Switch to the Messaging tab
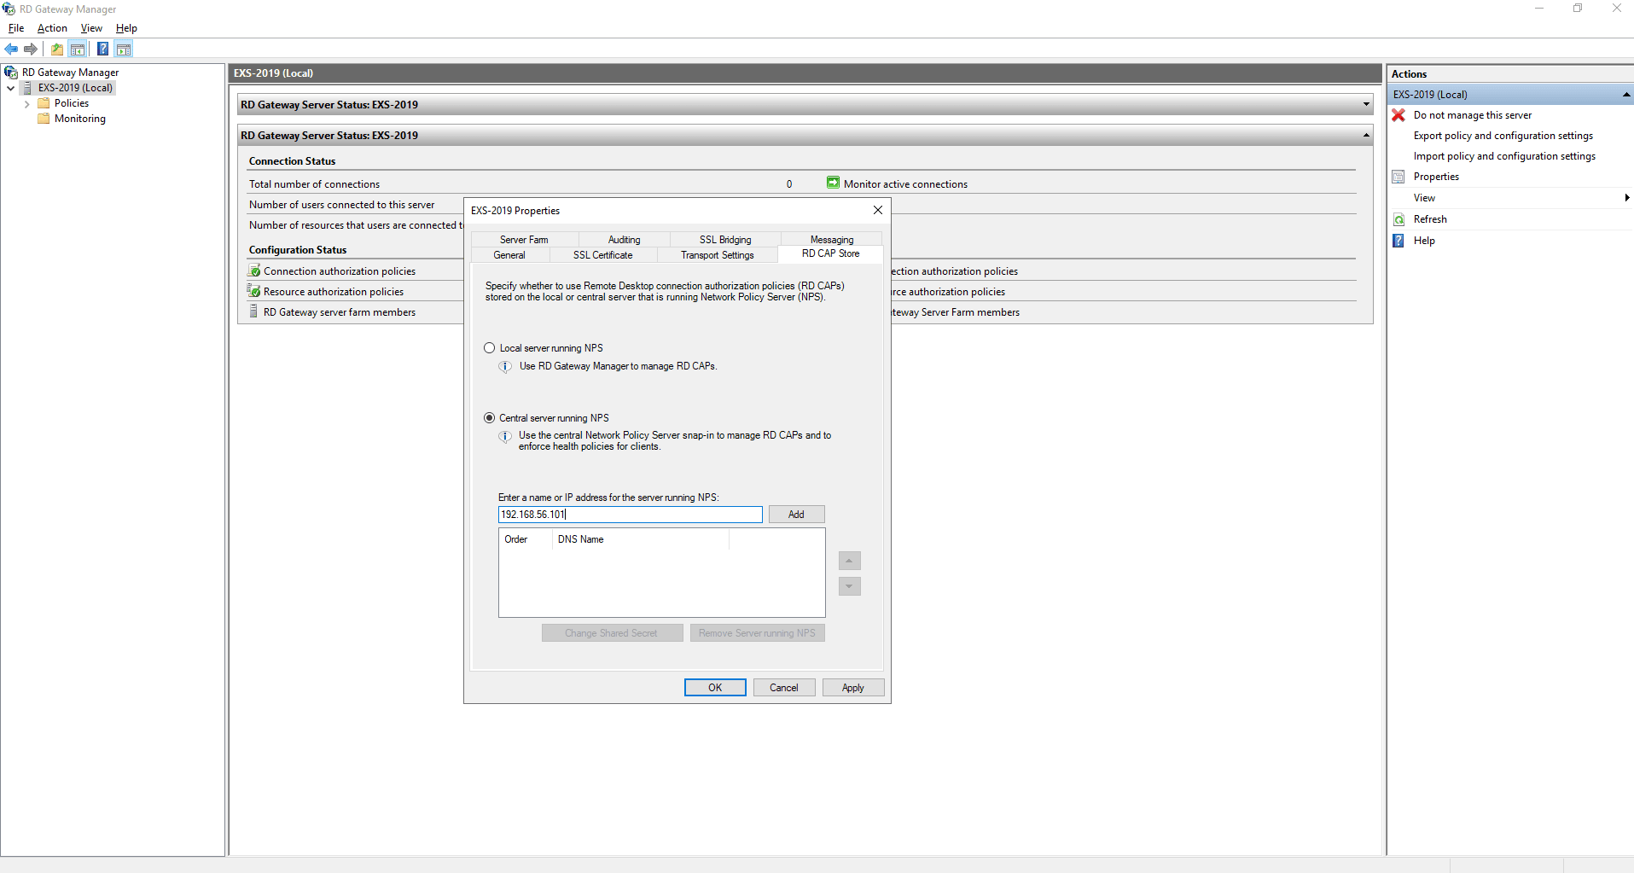 [832, 240]
